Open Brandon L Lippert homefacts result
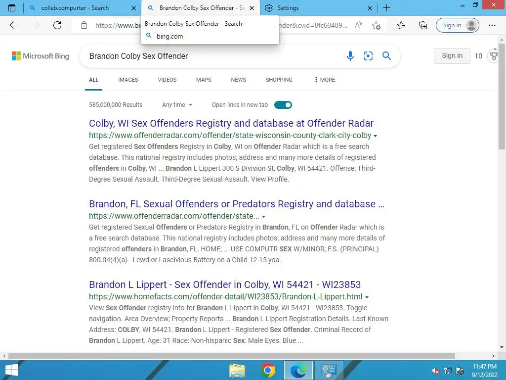The image size is (506, 380). (x=225, y=285)
